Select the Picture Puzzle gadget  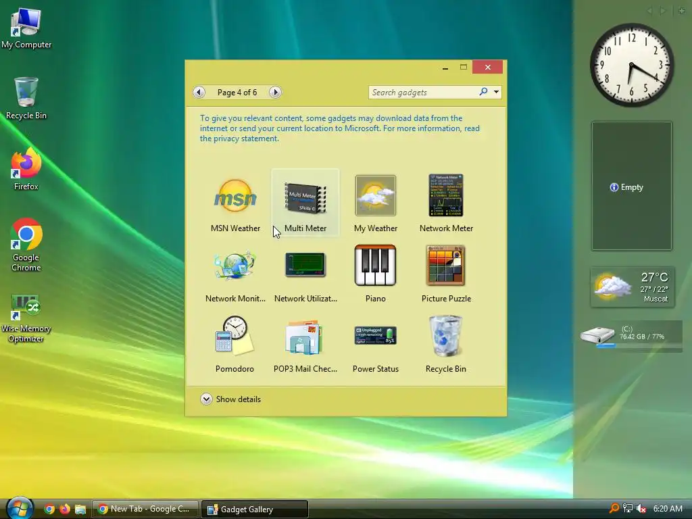(x=446, y=274)
